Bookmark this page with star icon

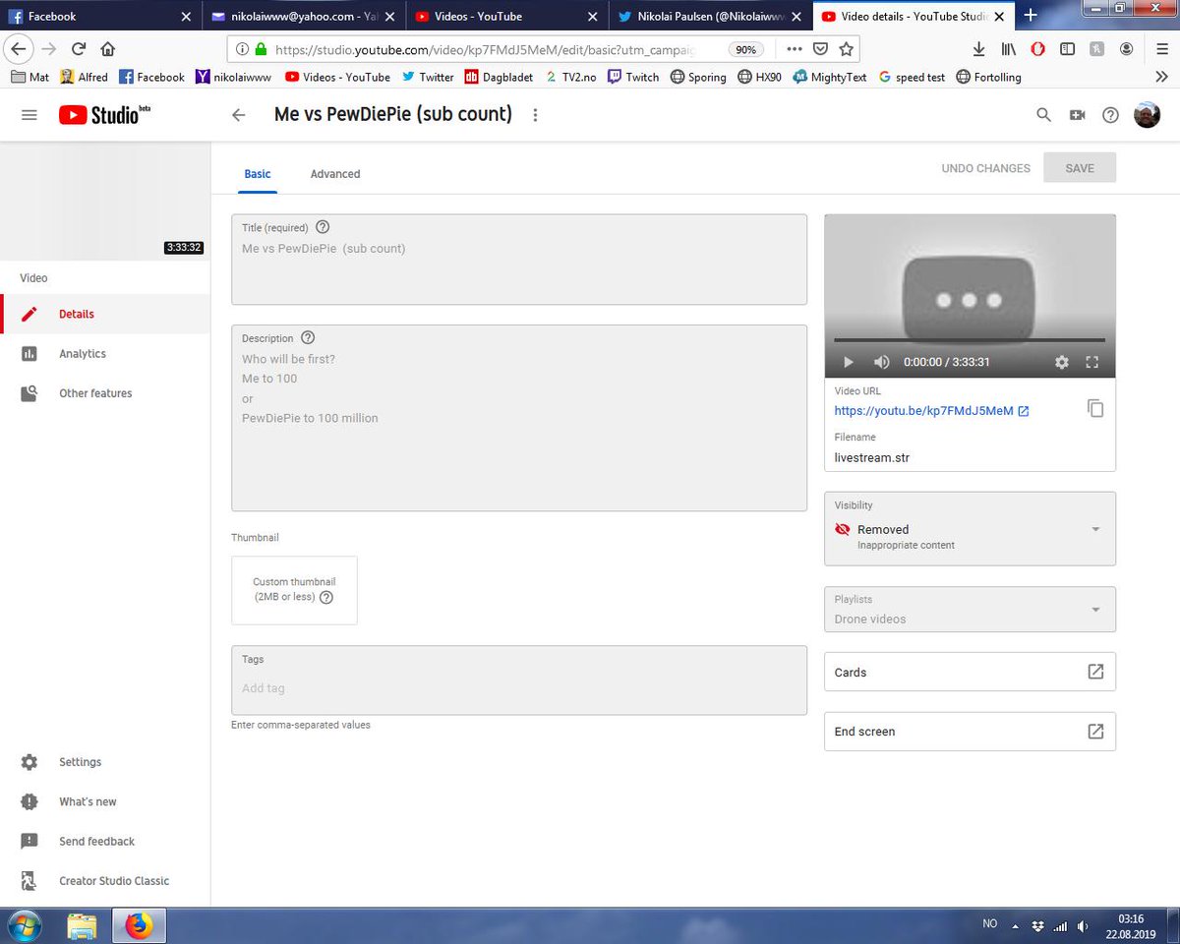click(x=846, y=49)
